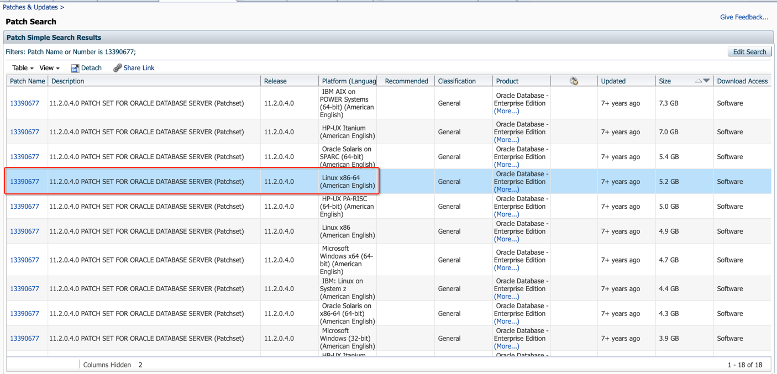Viewport: 777px width, 374px height.
Task: Click the HP-UX Itanium 7.0 GB row's platform cell
Action: pos(348,132)
